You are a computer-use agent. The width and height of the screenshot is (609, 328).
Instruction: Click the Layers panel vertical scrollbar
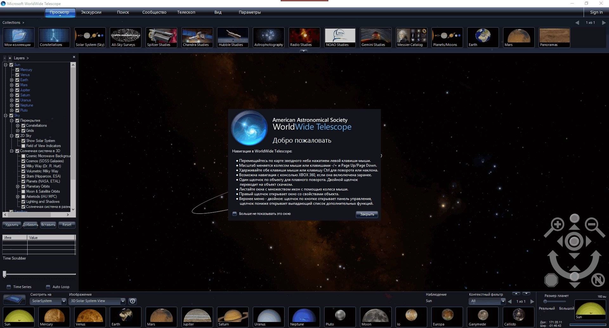tap(73, 137)
